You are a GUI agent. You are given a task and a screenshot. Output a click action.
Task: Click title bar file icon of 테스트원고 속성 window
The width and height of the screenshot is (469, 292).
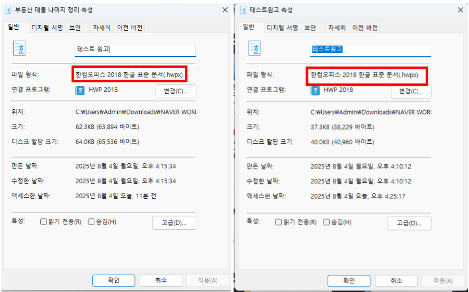click(244, 10)
